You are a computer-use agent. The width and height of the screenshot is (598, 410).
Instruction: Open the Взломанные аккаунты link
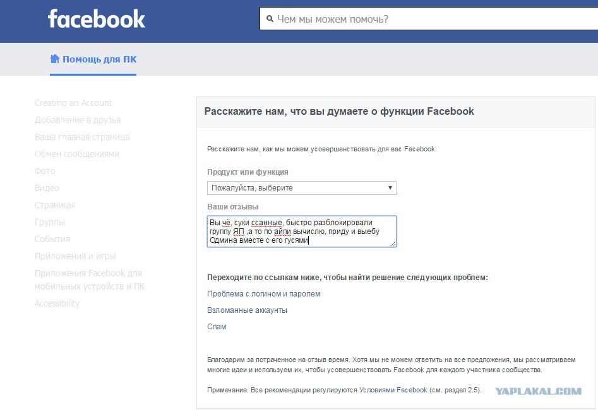tap(247, 310)
